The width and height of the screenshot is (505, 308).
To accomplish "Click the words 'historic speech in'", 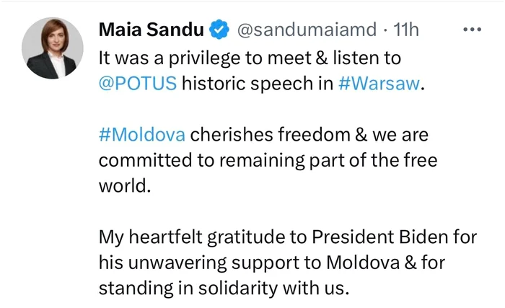I will tap(258, 84).
